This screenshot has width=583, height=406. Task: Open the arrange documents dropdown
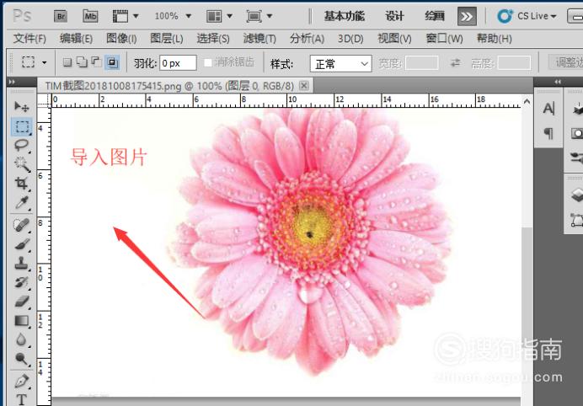click(219, 16)
